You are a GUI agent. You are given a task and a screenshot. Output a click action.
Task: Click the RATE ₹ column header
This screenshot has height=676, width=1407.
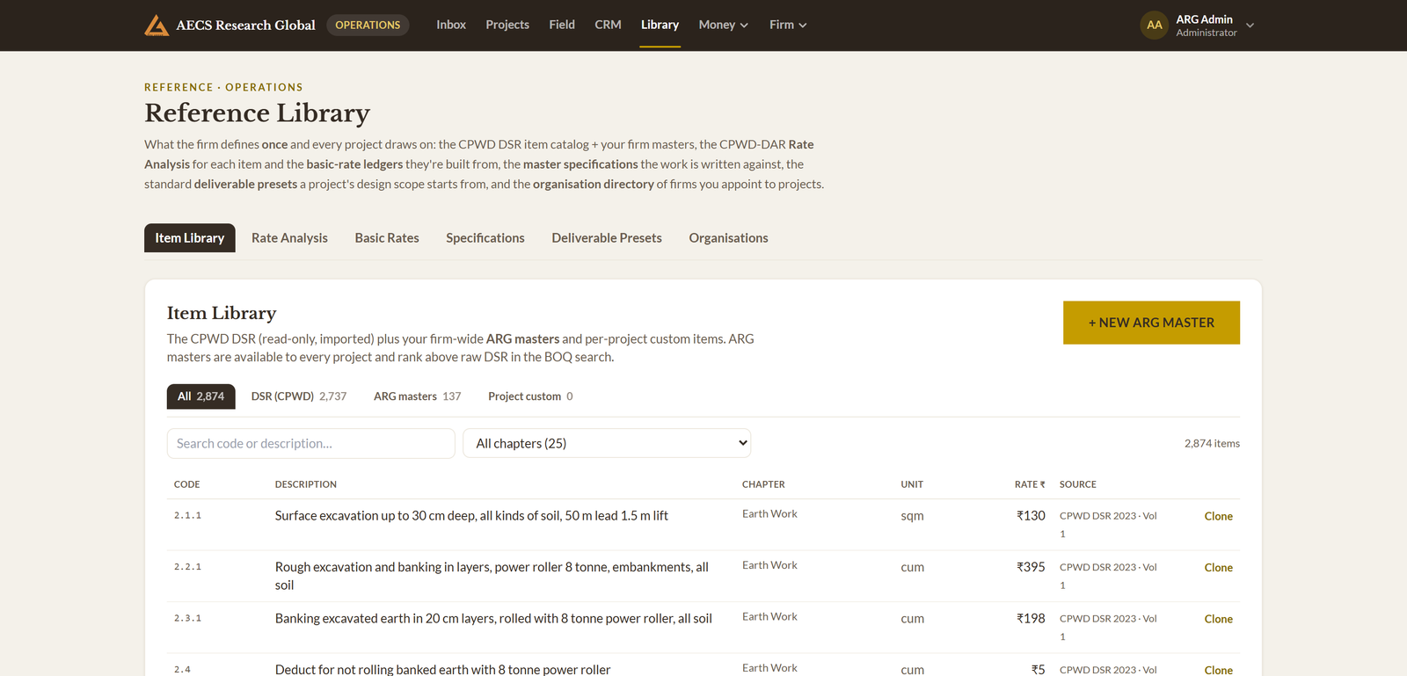(1030, 484)
